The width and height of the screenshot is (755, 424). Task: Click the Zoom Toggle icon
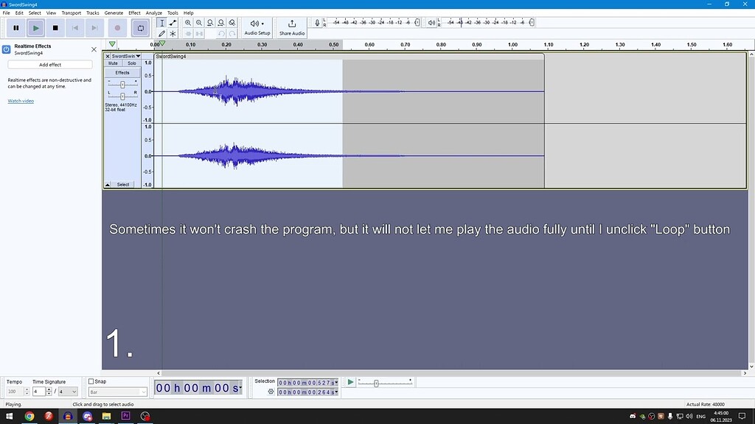pos(232,23)
